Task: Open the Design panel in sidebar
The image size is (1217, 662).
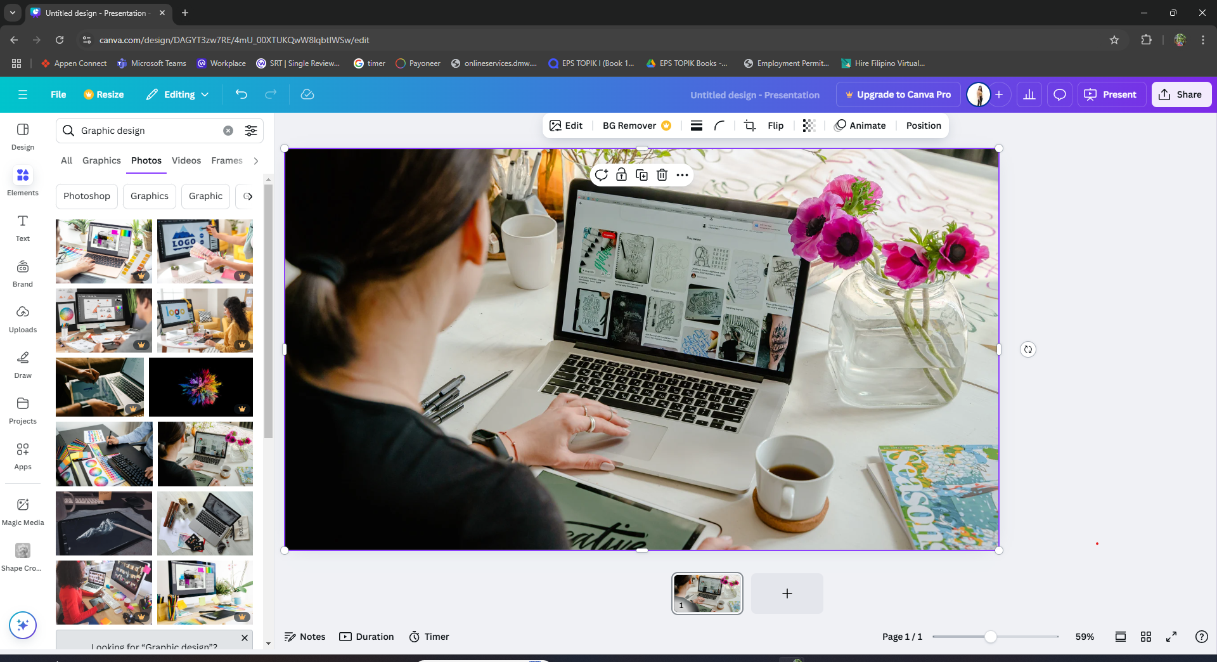Action: [23, 136]
